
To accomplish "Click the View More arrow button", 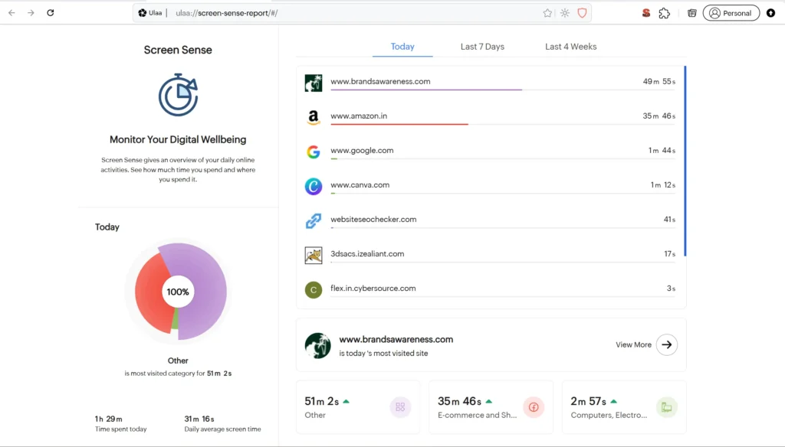I will click(x=667, y=344).
